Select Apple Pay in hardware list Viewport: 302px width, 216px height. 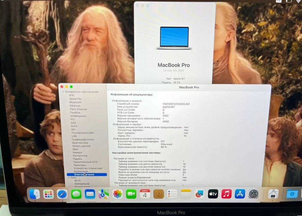(76, 99)
